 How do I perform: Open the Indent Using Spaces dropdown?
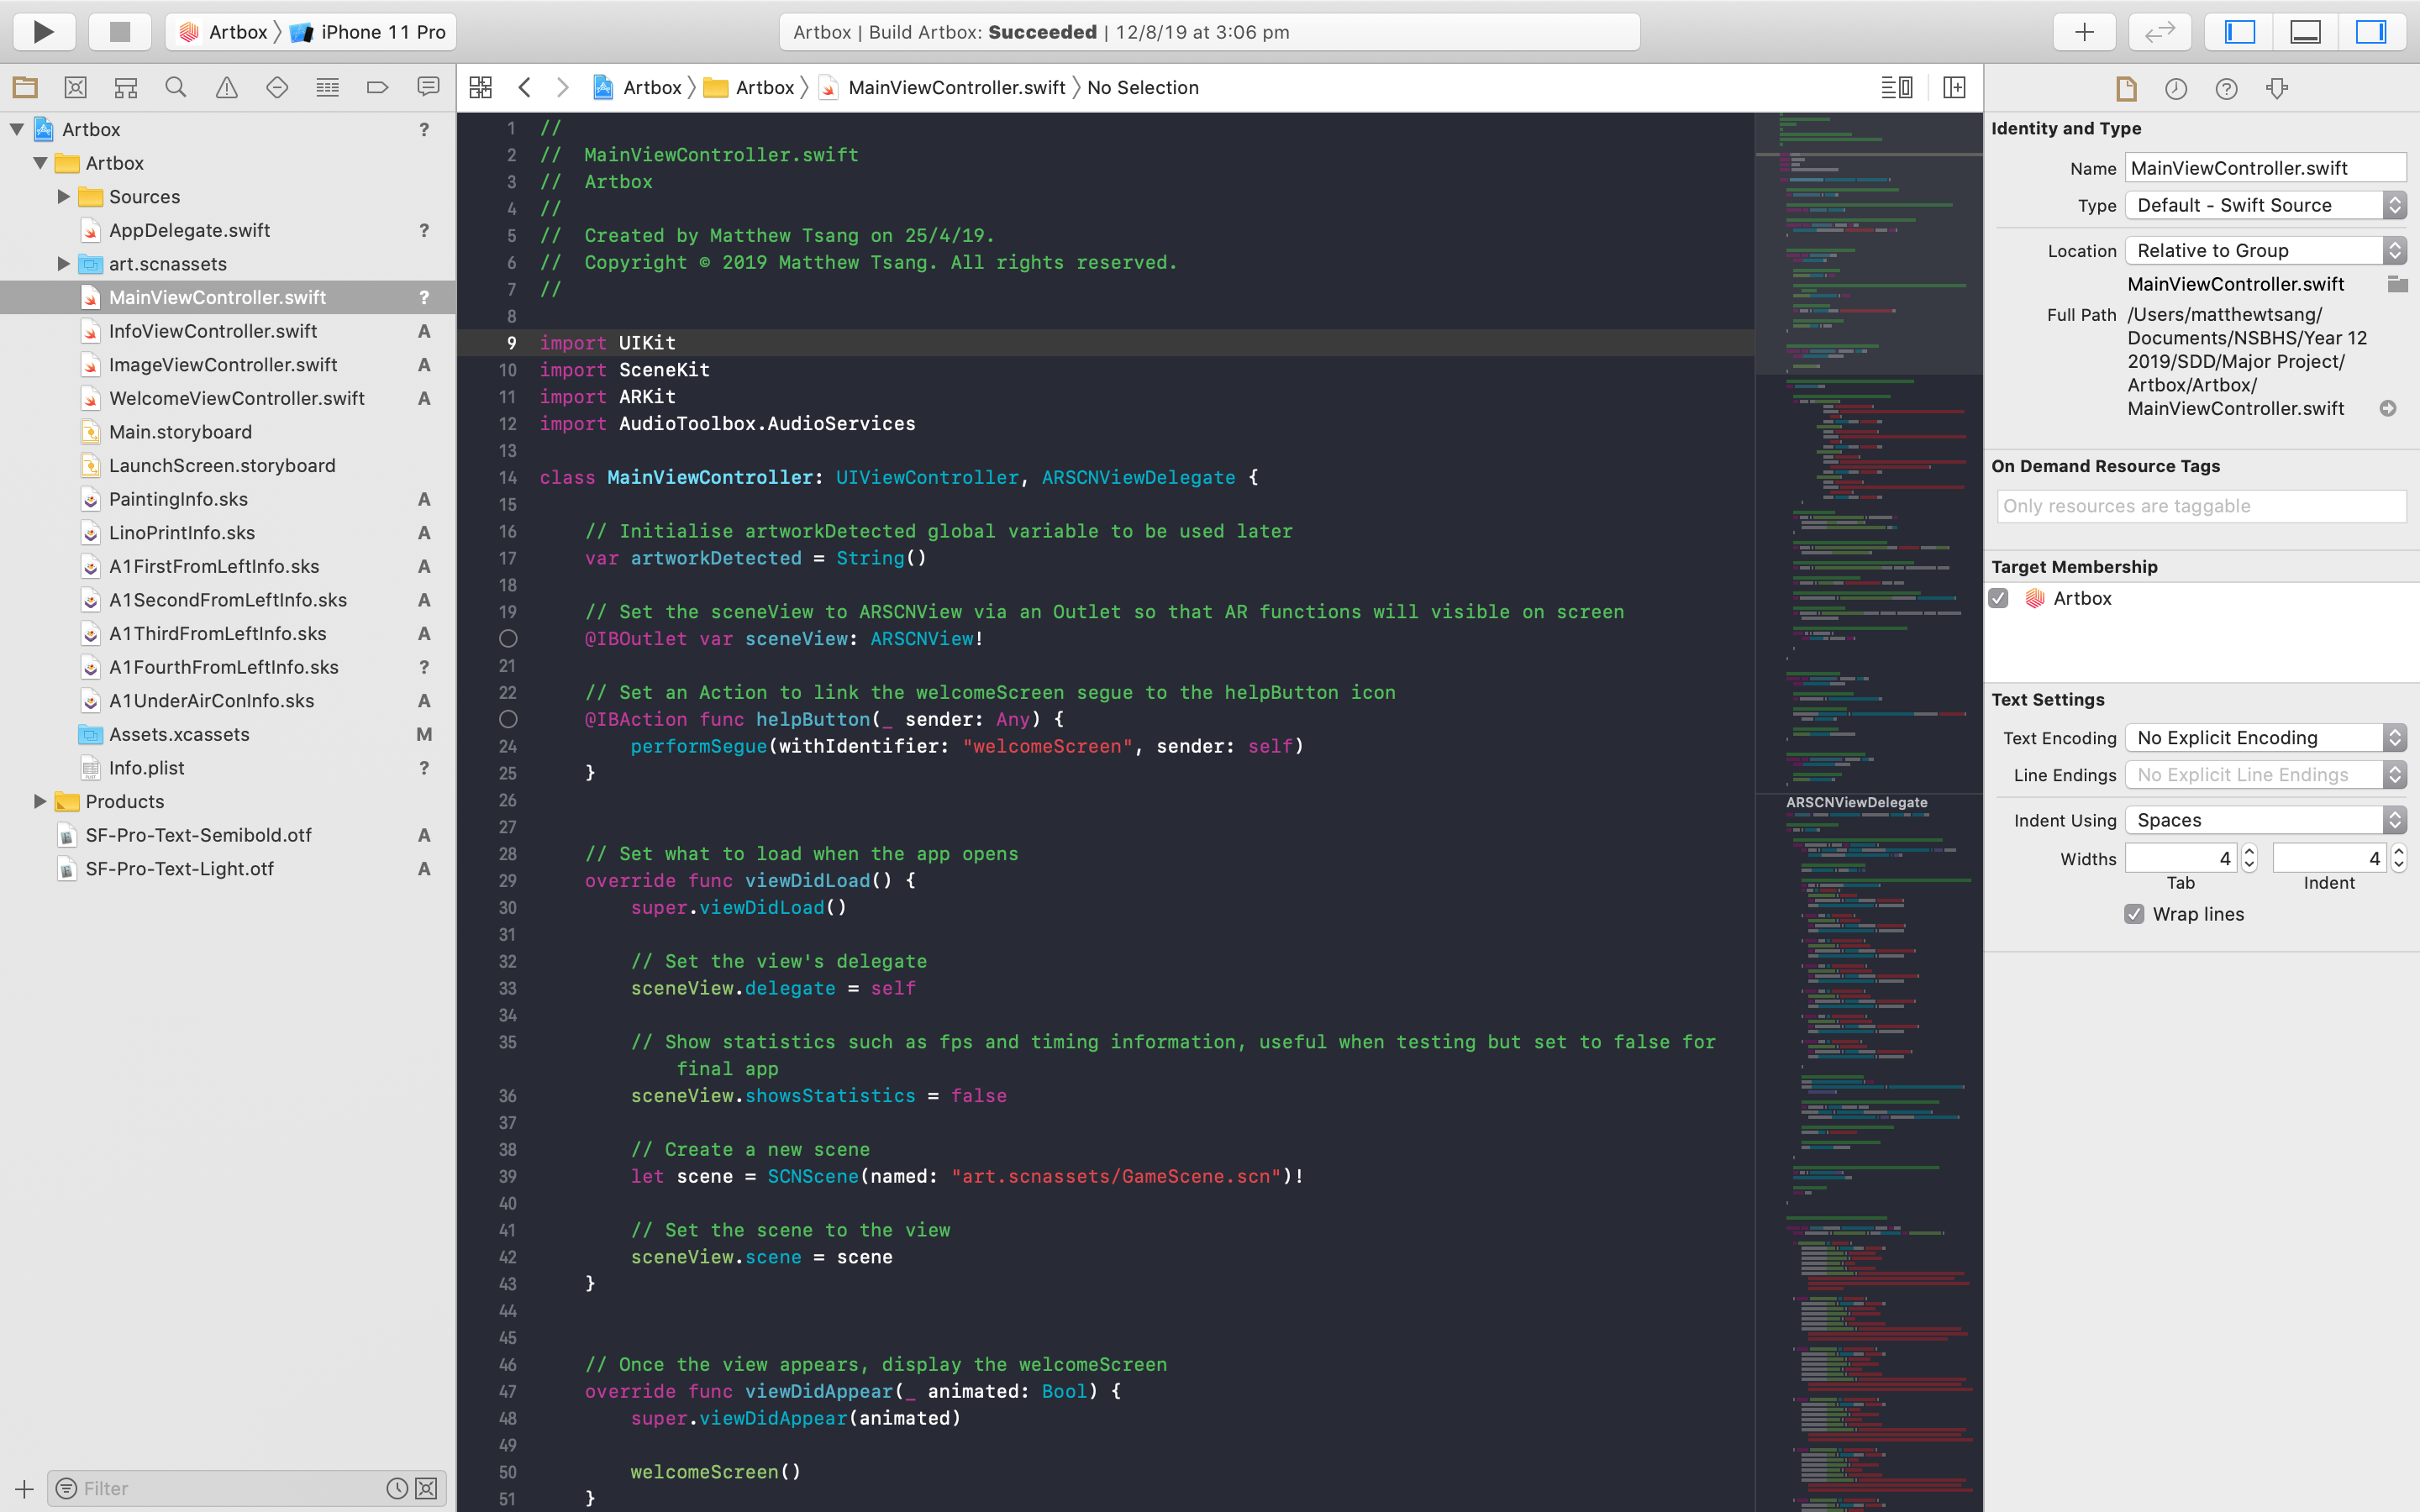coord(2265,820)
